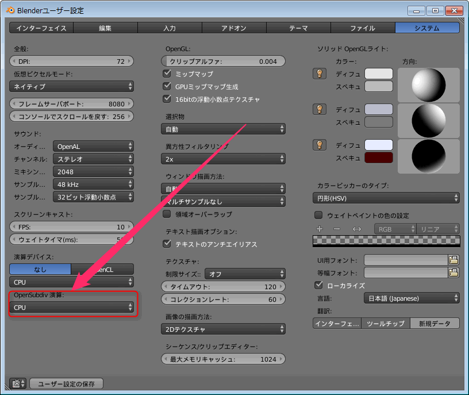Click the コレクションレート value field
The width and height of the screenshot is (469, 395).
tap(223, 299)
